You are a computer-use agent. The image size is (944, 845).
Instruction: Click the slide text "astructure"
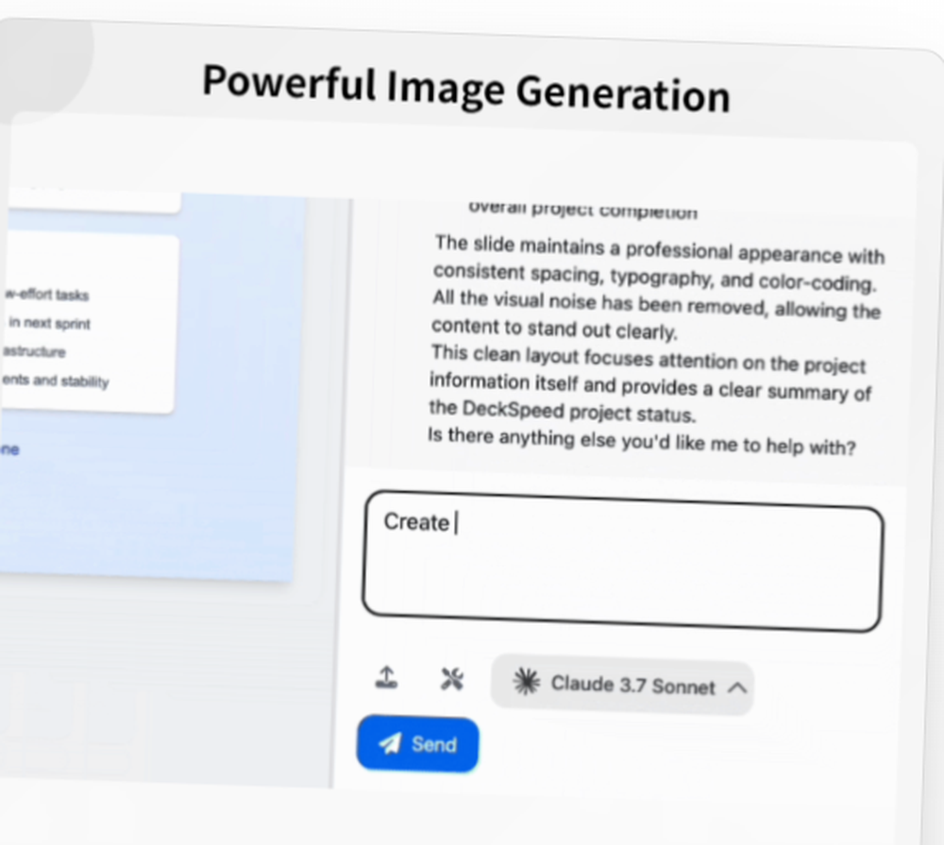[34, 351]
